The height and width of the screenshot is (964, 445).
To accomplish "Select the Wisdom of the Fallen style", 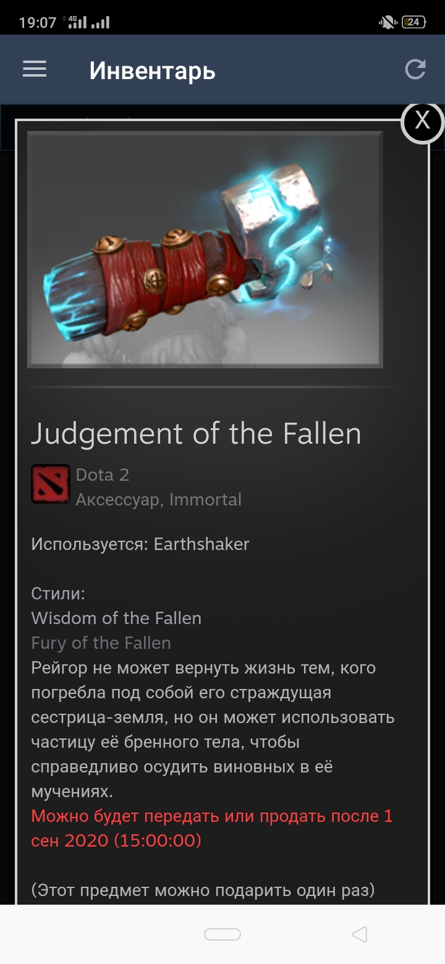I will [116, 618].
